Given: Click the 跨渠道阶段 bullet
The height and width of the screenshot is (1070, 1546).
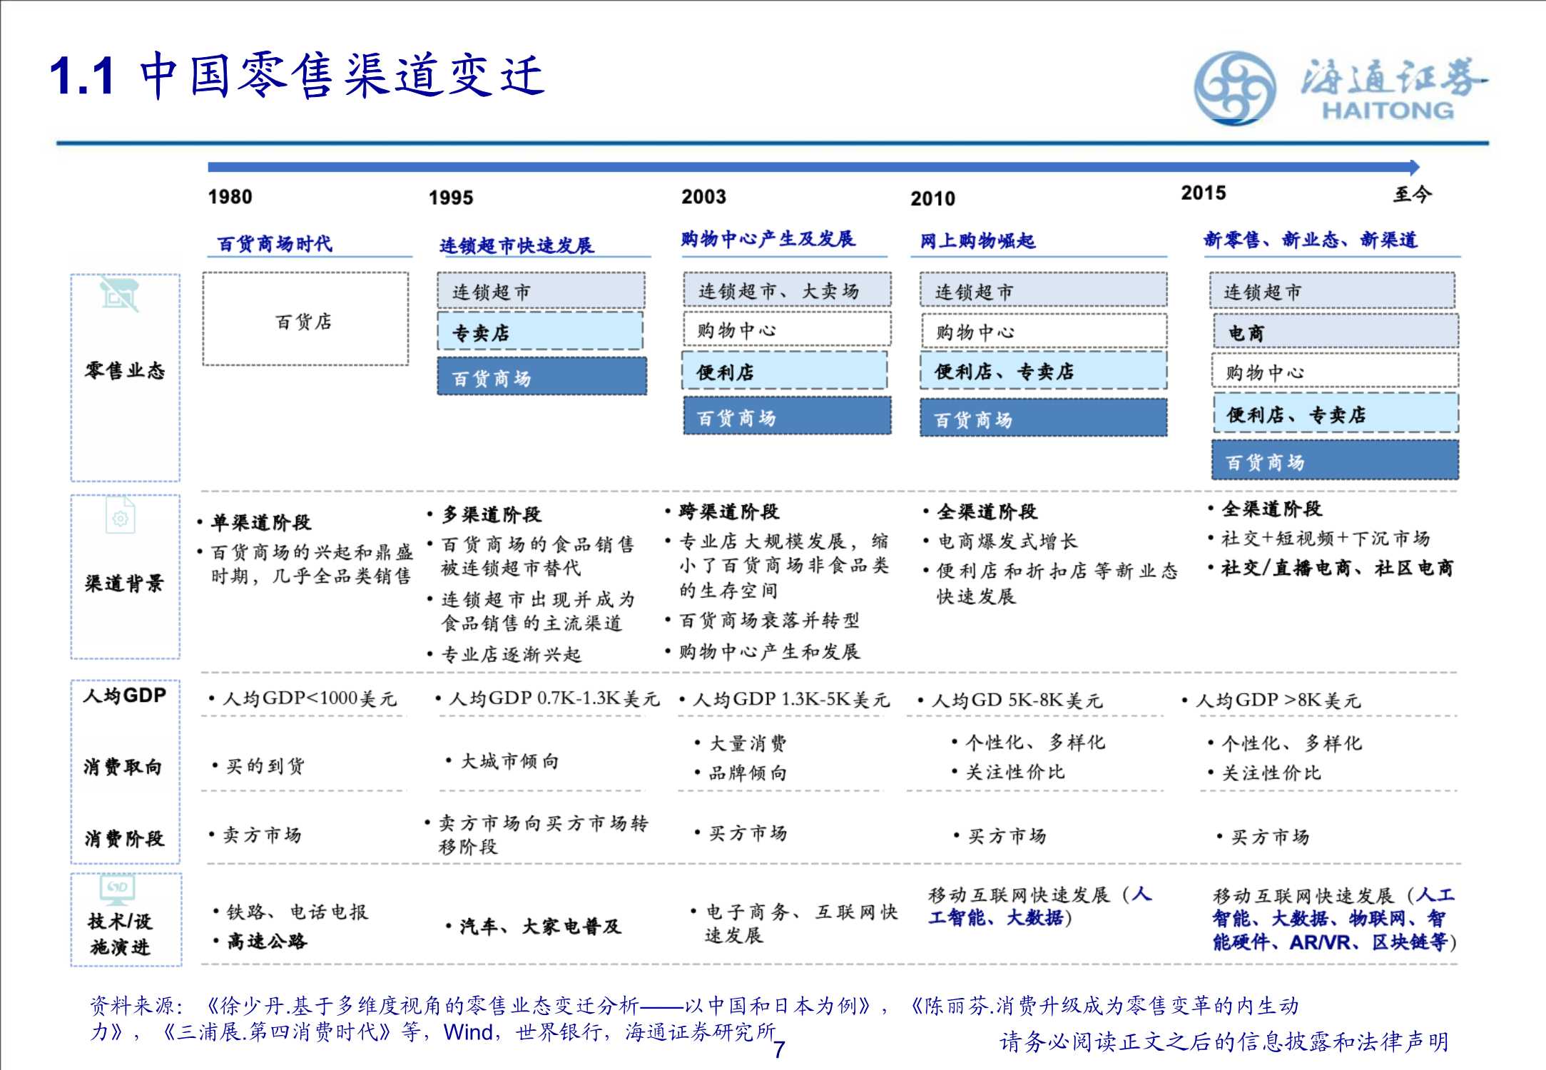Looking at the screenshot, I should [x=722, y=511].
